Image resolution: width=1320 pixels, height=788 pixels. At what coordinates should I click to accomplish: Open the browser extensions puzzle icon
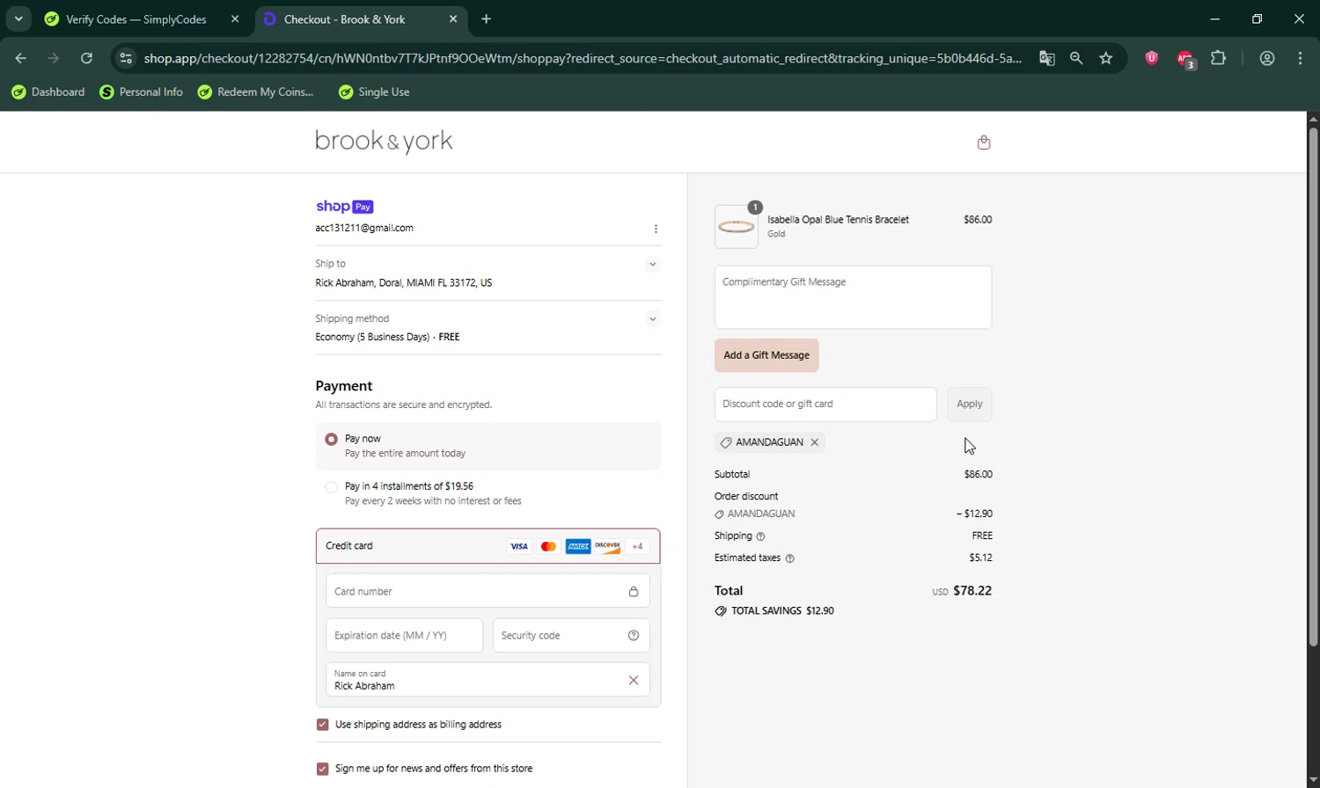pyautogui.click(x=1219, y=59)
